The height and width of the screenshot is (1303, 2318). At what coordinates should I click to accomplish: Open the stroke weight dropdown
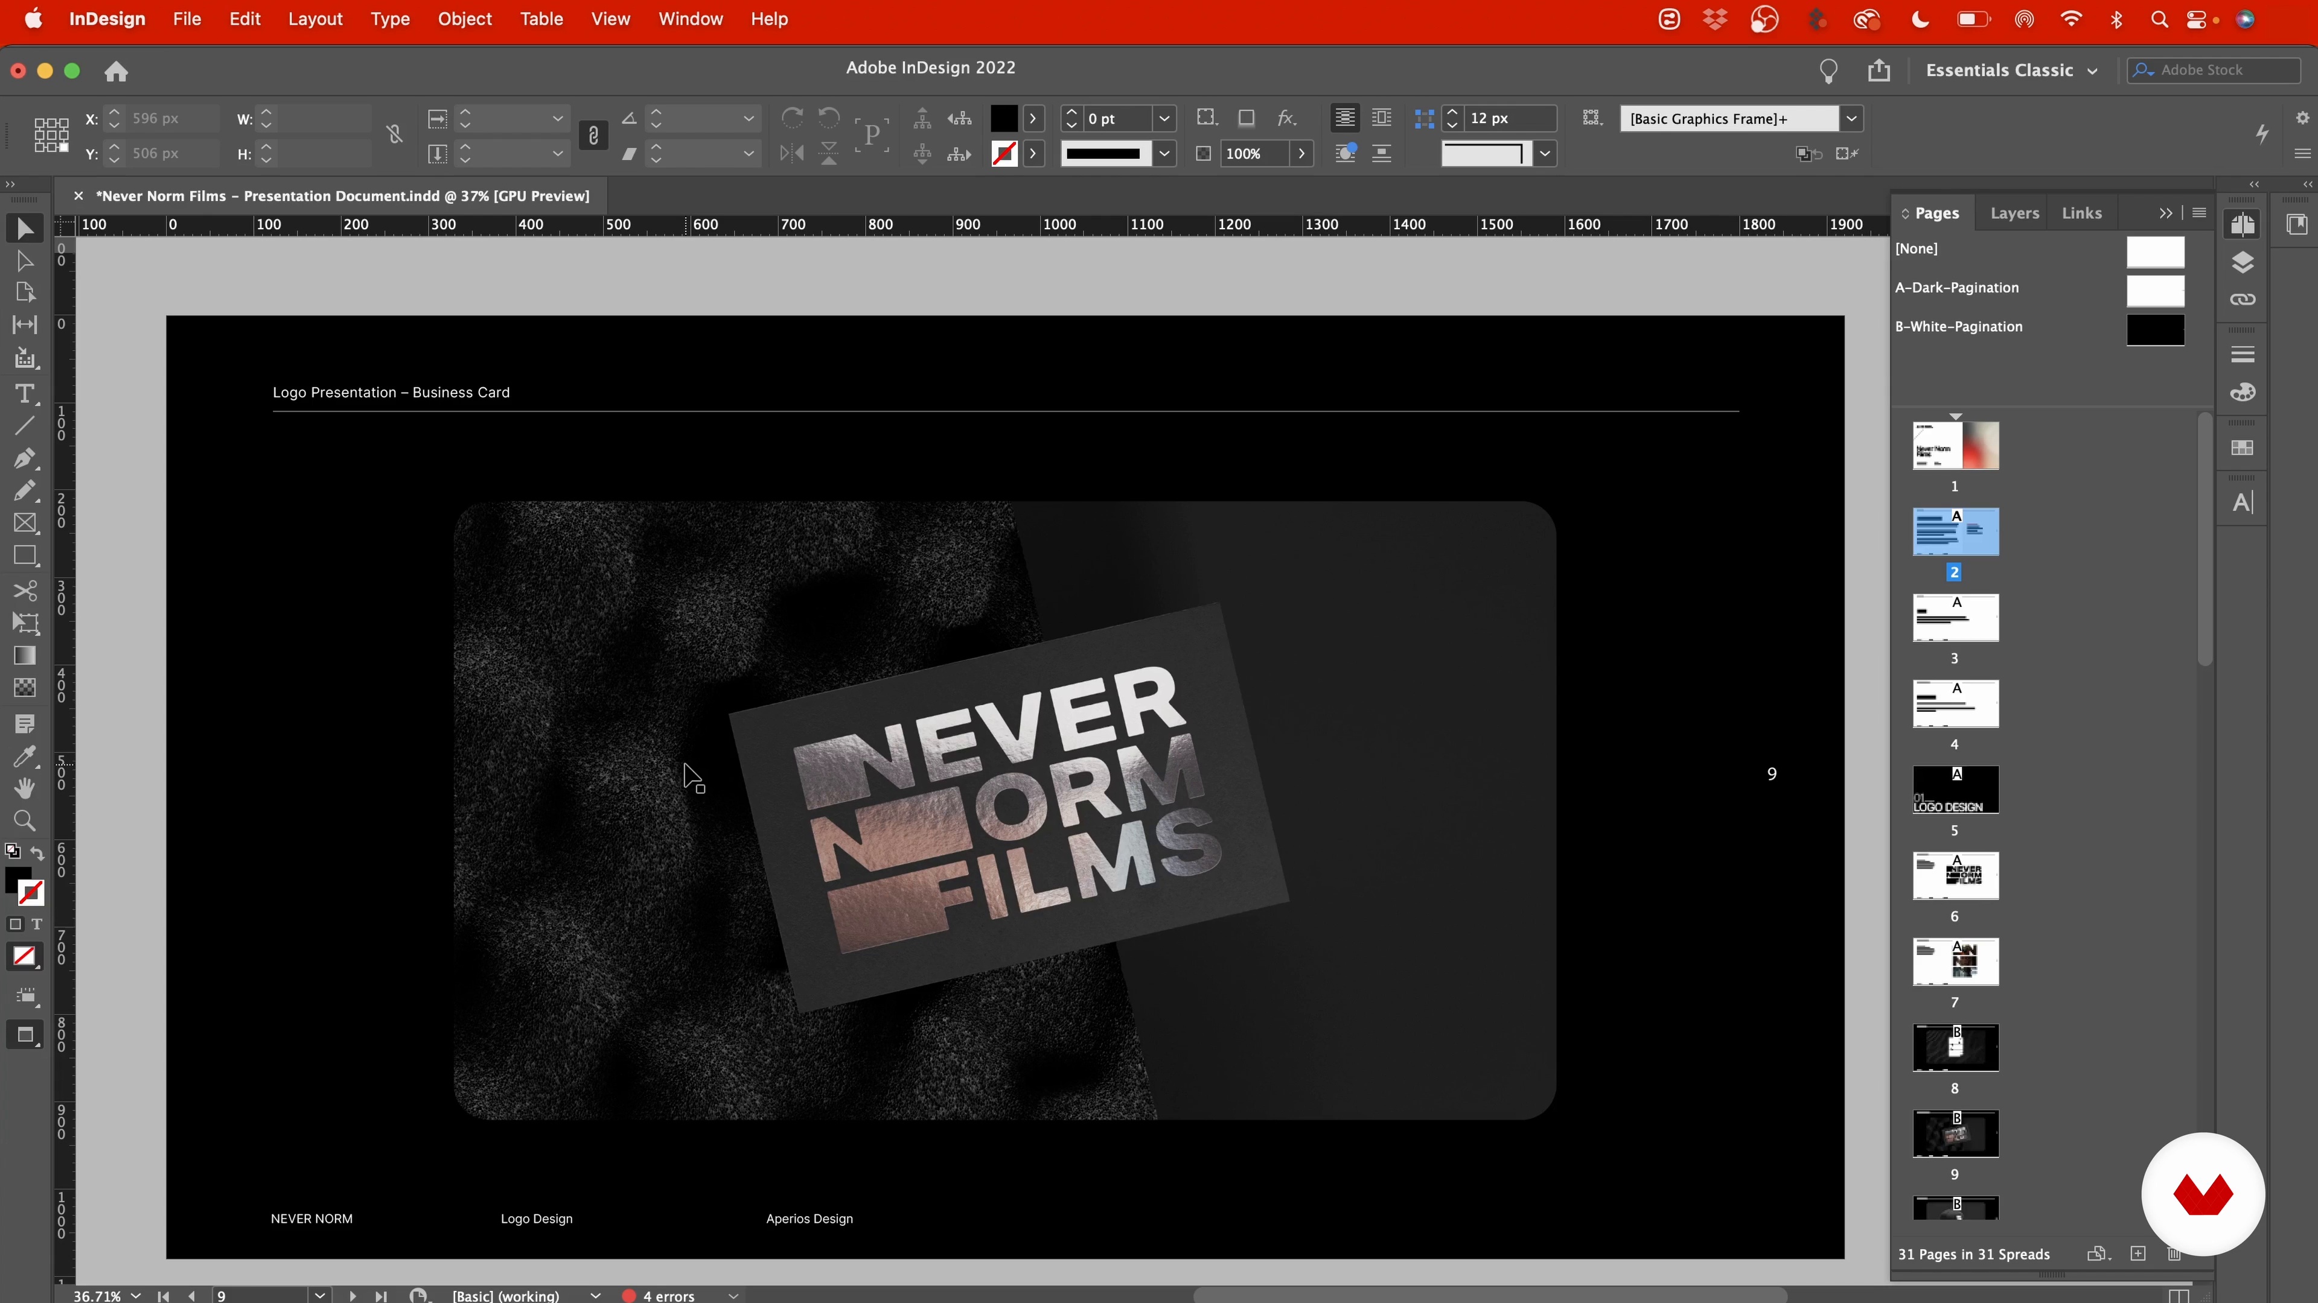[1164, 118]
